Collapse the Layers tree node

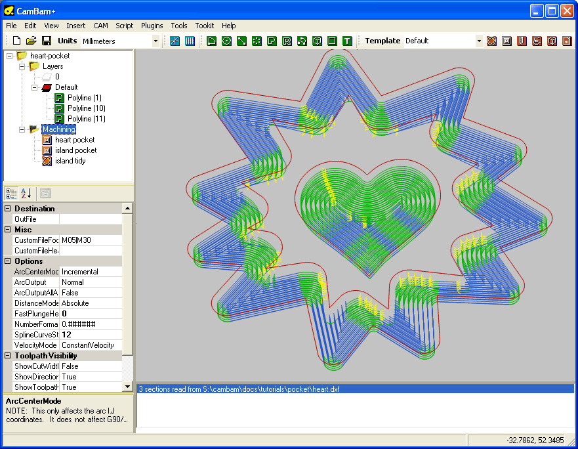point(22,66)
